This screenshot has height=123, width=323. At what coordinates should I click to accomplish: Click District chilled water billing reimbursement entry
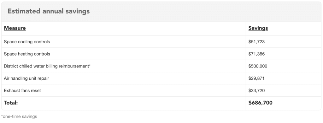tap(47, 66)
